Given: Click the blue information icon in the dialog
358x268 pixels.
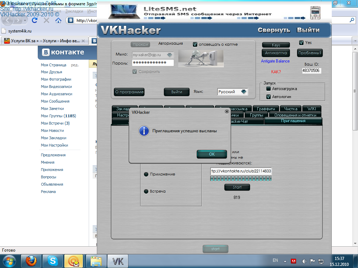Looking at the screenshot, I should [144, 131].
